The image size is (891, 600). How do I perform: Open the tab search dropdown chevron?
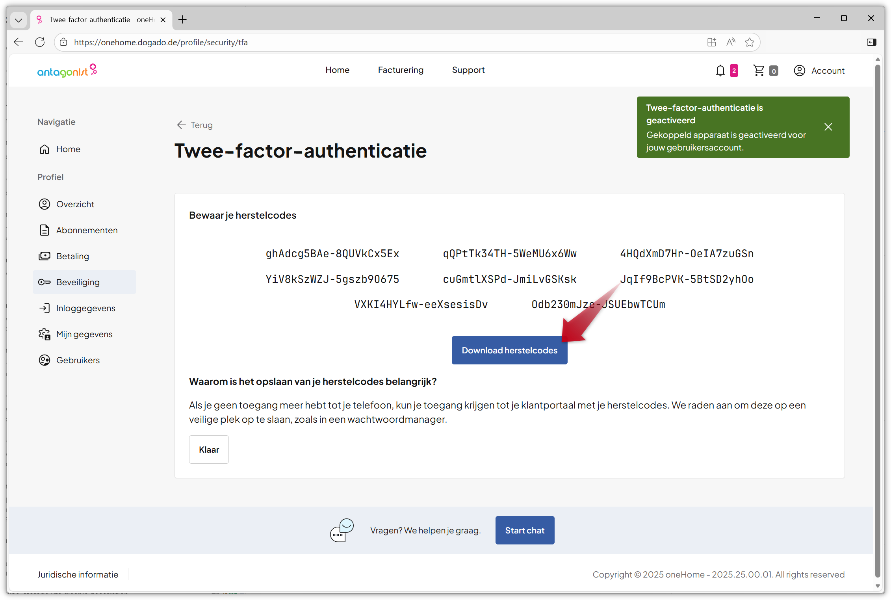pyautogui.click(x=19, y=20)
